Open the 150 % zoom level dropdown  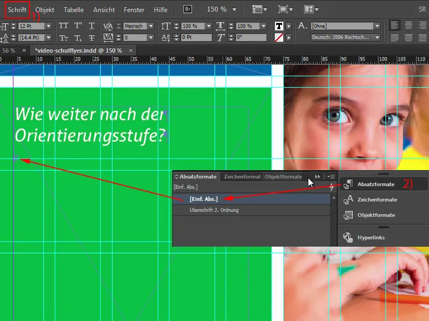click(234, 10)
